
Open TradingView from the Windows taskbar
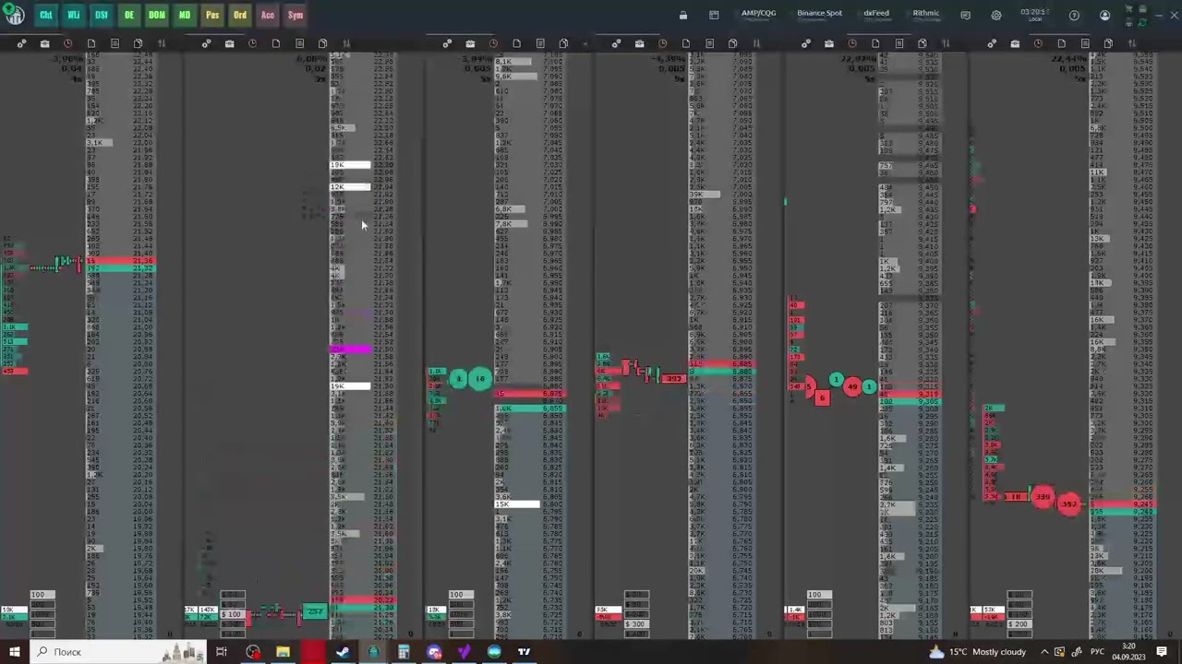click(x=524, y=652)
